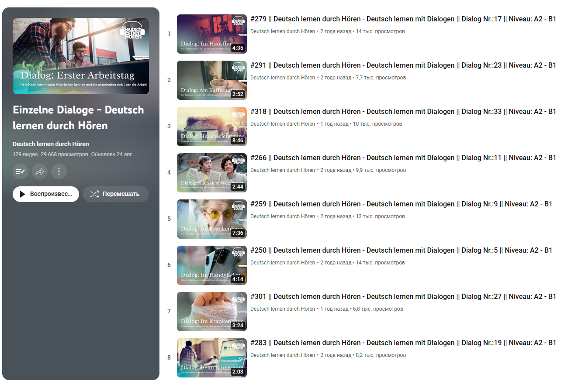The image size is (564, 384).
Task: Click channel name under video #318
Action: [x=283, y=124]
